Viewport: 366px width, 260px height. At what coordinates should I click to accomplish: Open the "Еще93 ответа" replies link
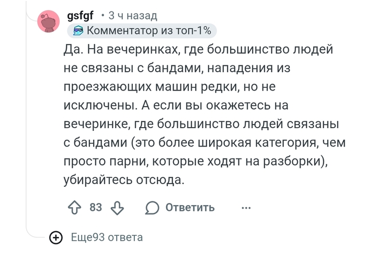click(x=107, y=238)
